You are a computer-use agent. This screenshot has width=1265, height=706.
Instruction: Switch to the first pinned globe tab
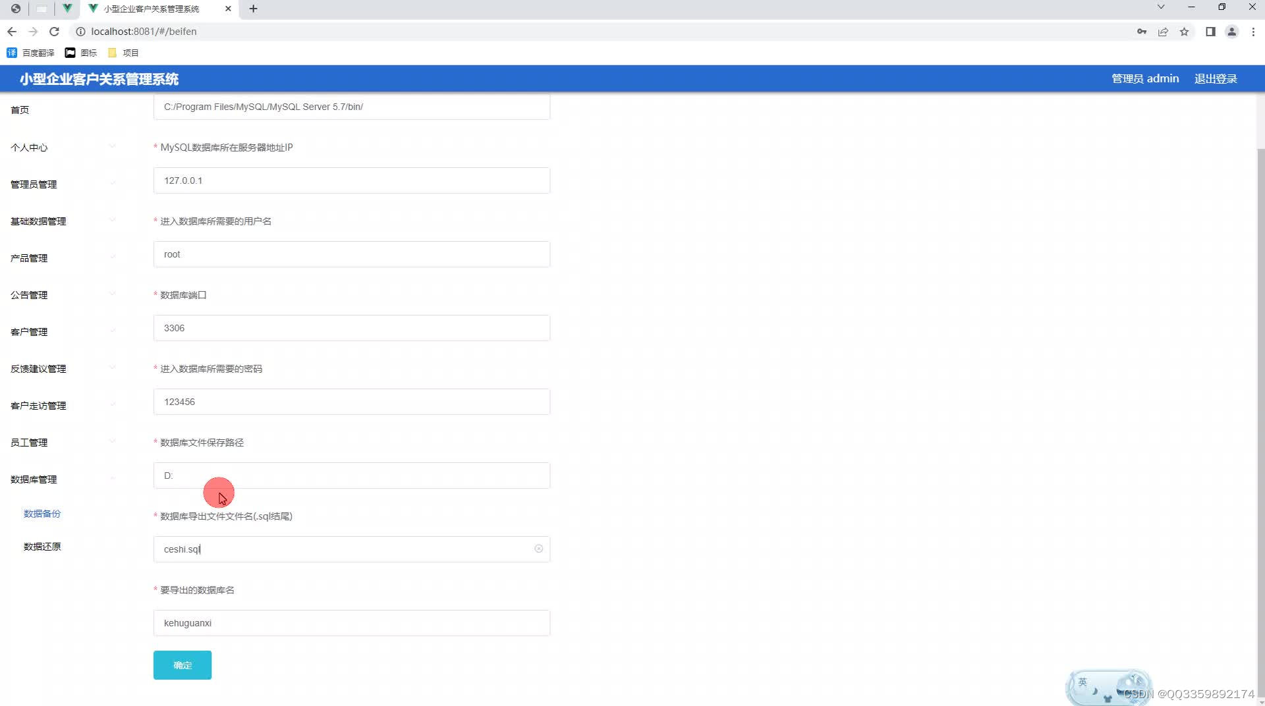16,9
